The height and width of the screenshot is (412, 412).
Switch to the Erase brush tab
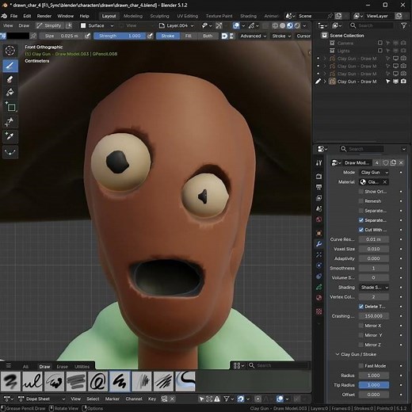(62, 367)
